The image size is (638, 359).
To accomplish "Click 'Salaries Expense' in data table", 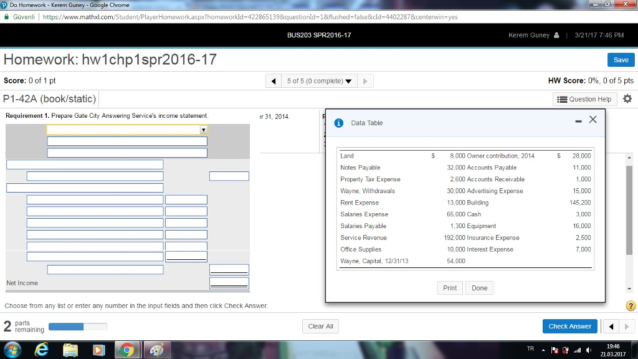I will coord(364,214).
